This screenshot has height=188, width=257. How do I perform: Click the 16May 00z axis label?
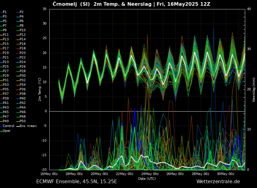(x=49, y=174)
